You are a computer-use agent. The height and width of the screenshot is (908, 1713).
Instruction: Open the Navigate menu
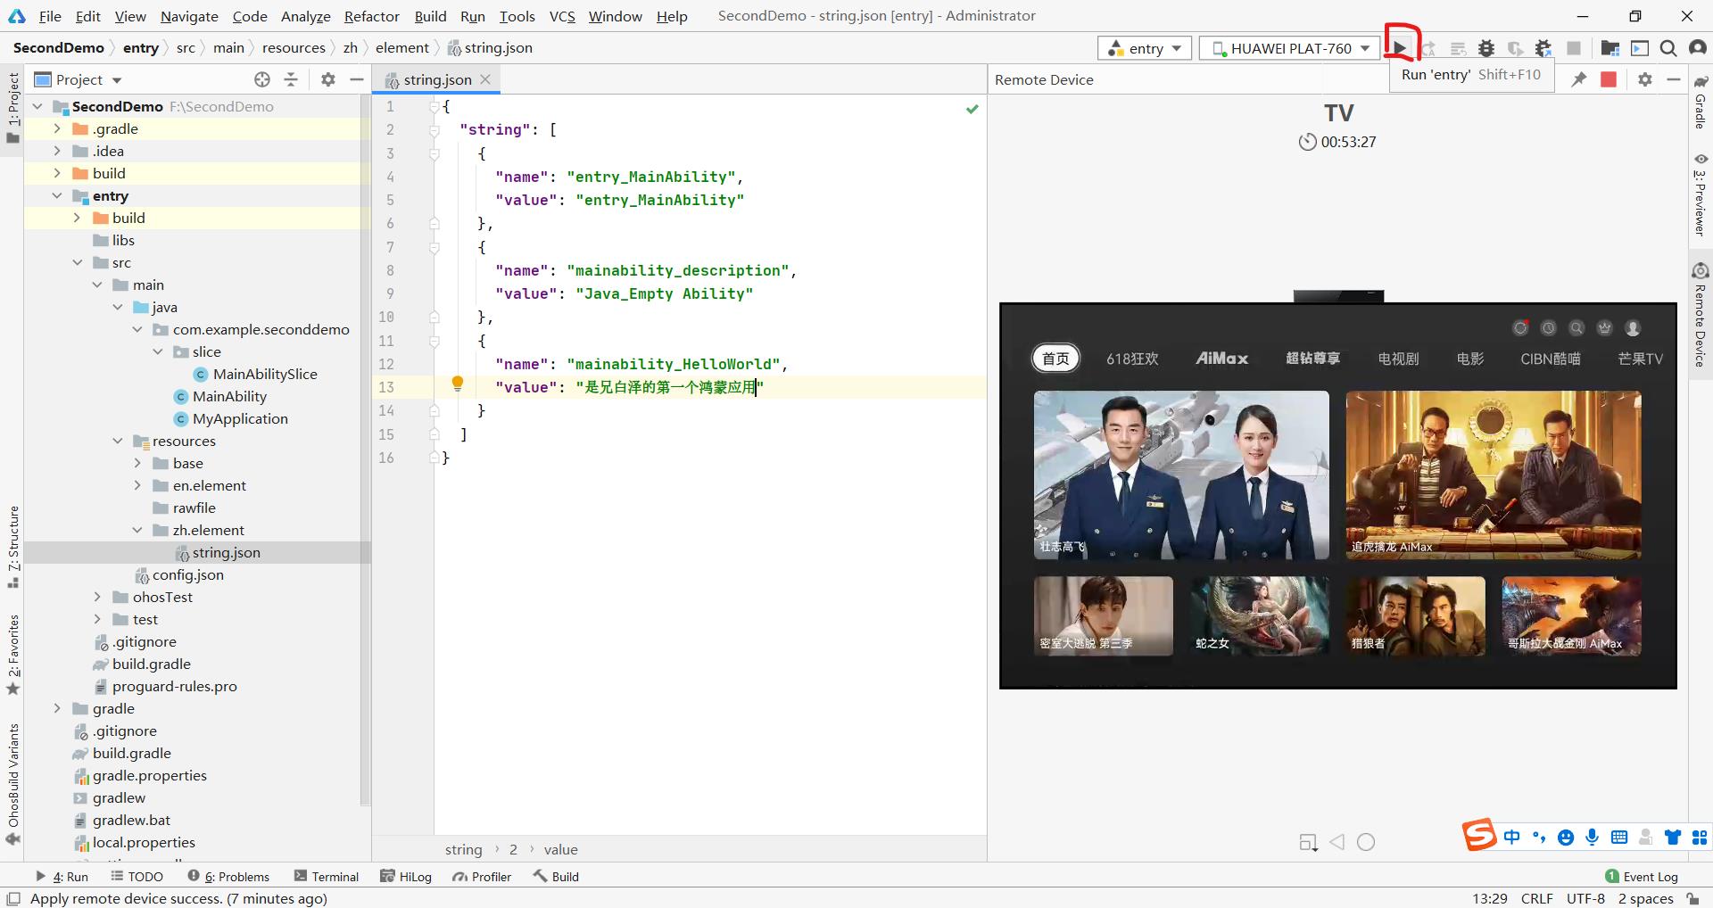tap(189, 16)
